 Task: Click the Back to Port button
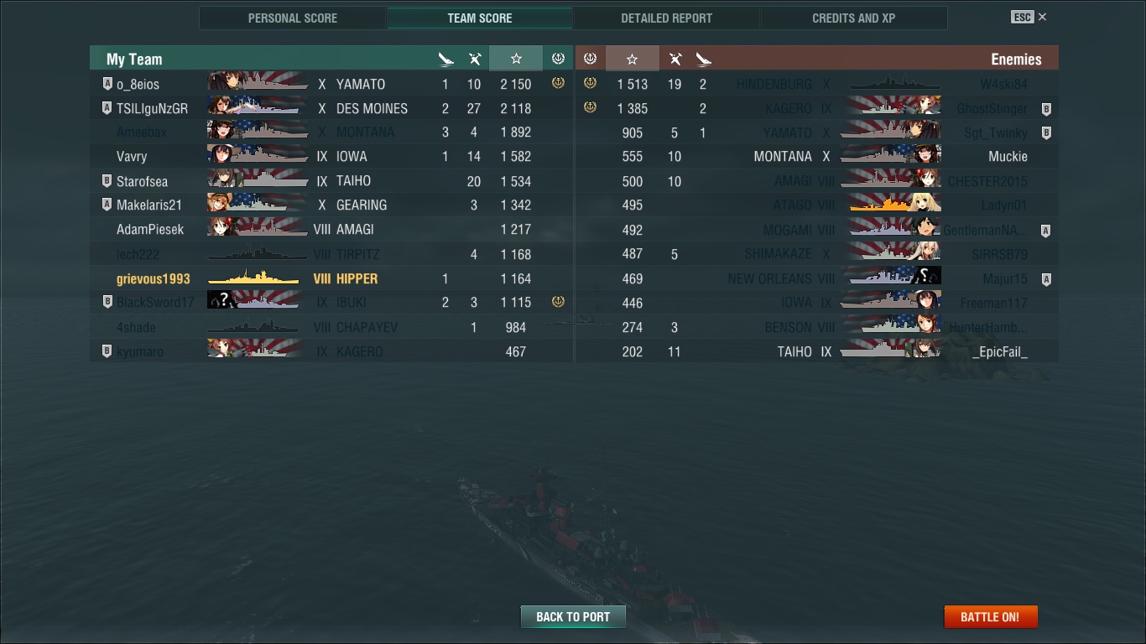pos(573,616)
